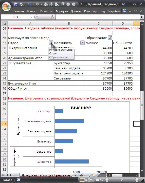The height and width of the screenshot is (183, 145).
Task: Click the formula bar input field
Action: pyautogui.click(x=98, y=17)
